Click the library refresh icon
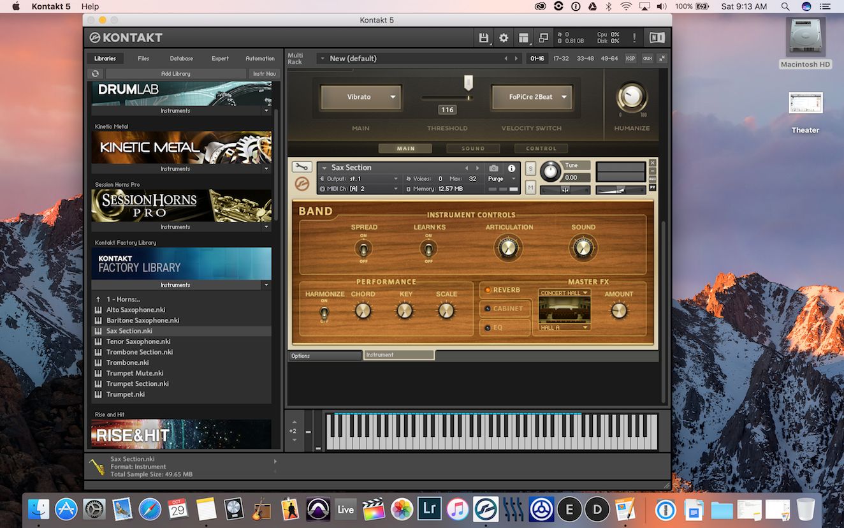844x528 pixels. click(96, 74)
